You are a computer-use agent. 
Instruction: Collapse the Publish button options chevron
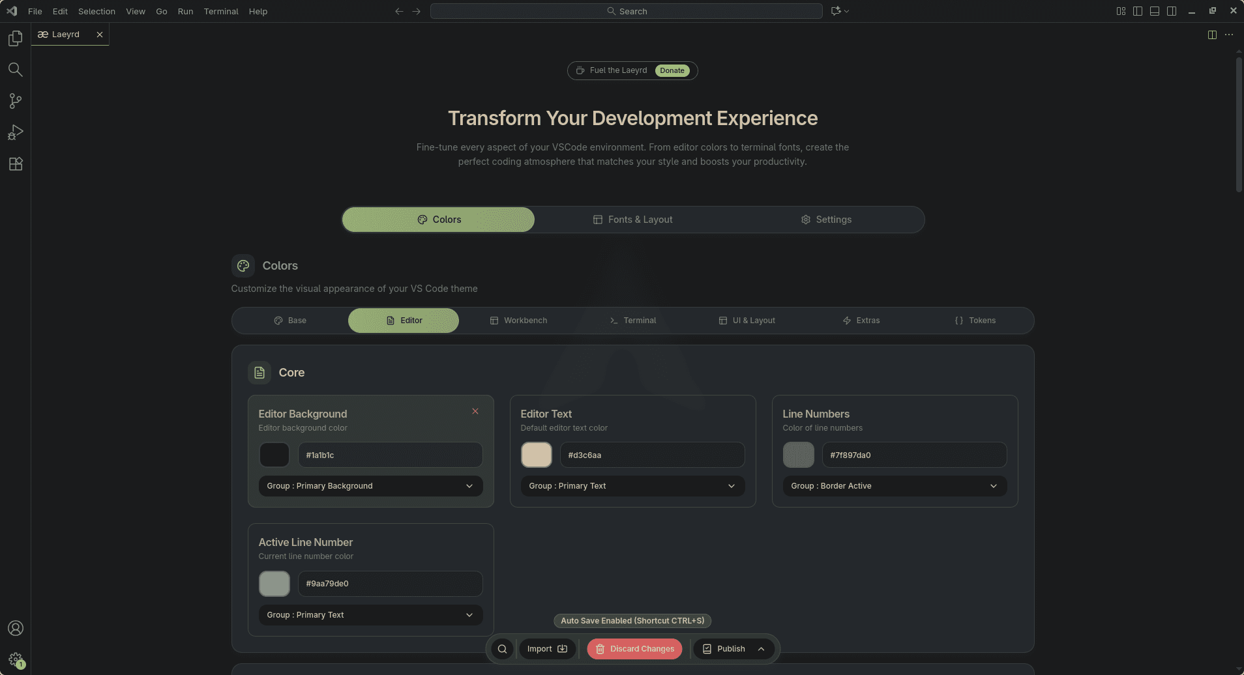(x=761, y=648)
